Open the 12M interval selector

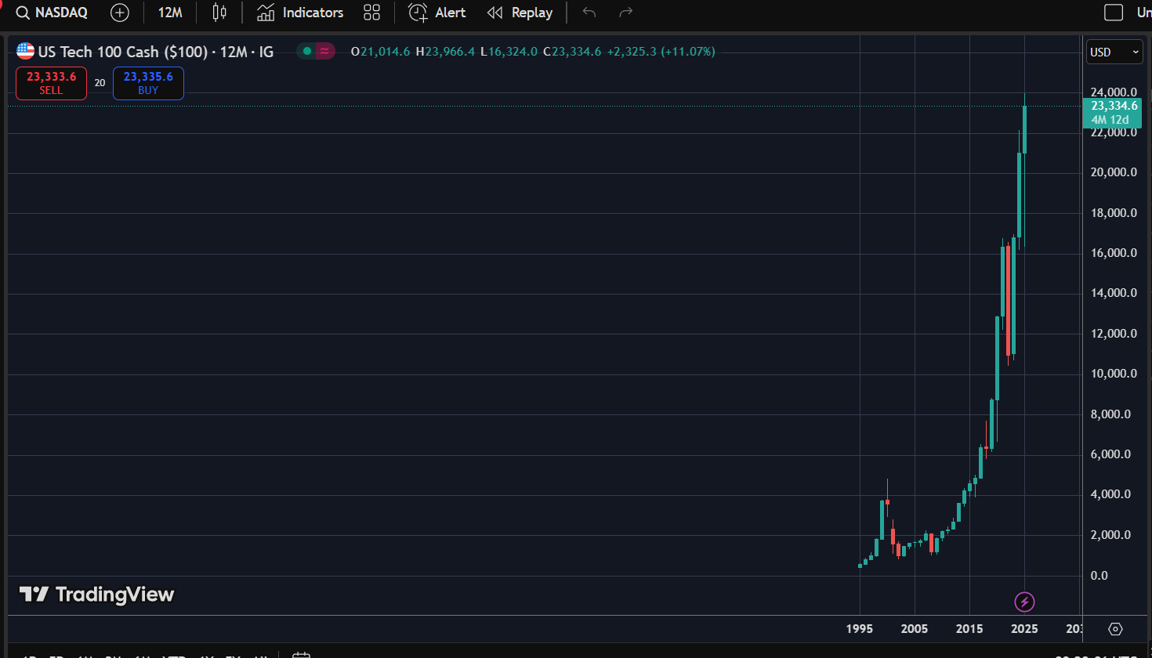point(170,13)
